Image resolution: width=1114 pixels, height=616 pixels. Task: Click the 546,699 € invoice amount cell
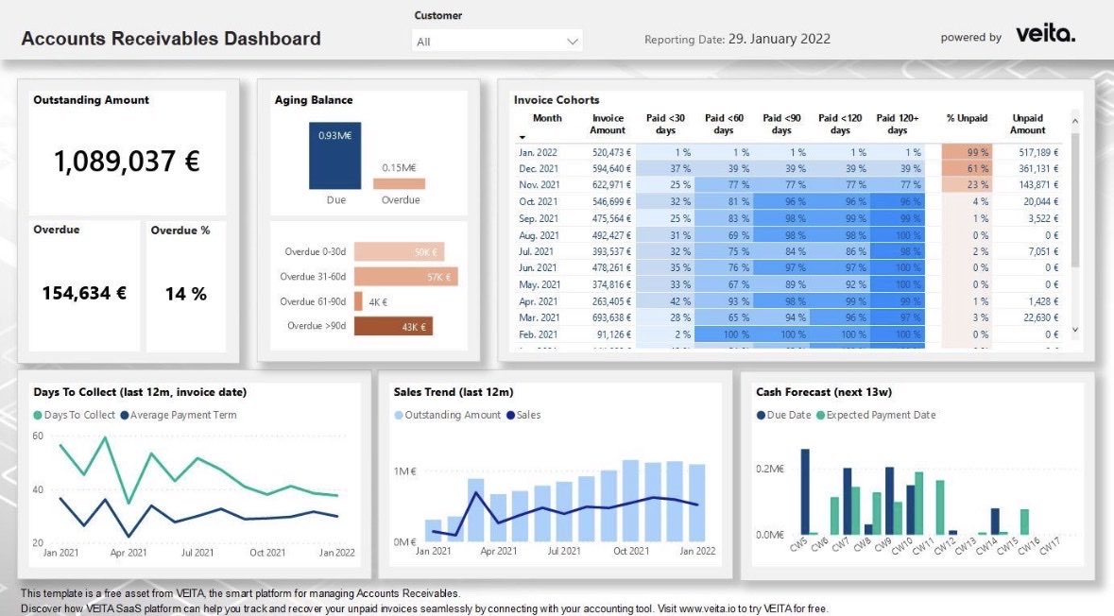click(x=611, y=202)
